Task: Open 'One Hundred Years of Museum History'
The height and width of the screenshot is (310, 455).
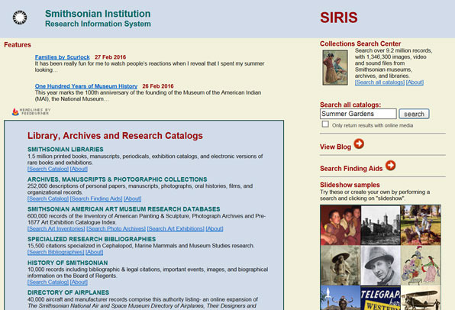Action: [86, 86]
